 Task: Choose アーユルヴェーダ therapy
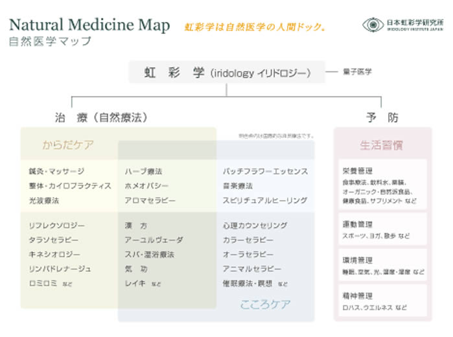[x=154, y=240]
